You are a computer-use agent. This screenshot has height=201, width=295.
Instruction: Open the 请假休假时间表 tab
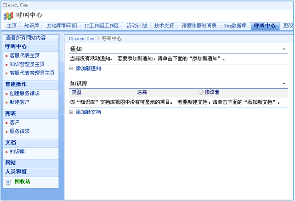click(x=199, y=26)
